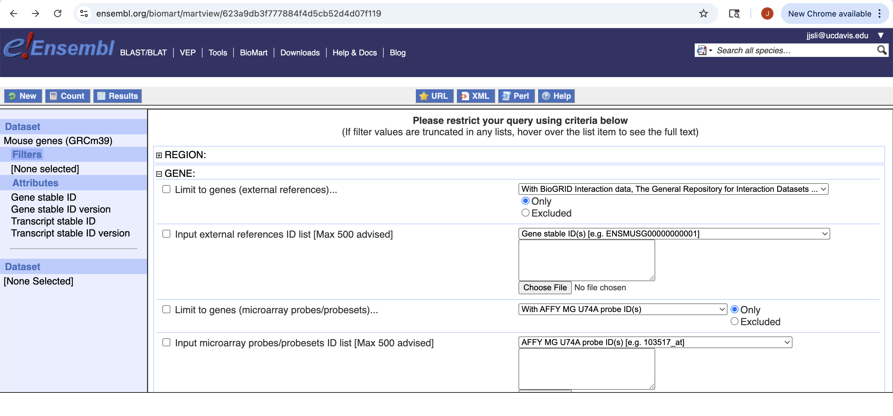Select Excluded radio for microarray probes
Screen dimensions: 893x416
tap(734, 321)
